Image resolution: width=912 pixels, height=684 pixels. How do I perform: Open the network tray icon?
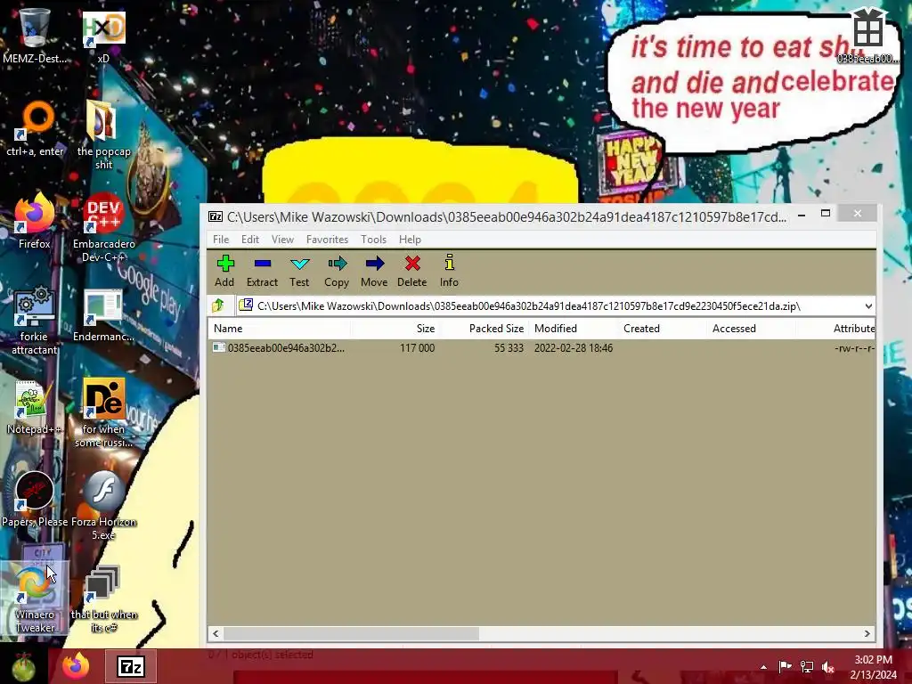[x=807, y=667]
